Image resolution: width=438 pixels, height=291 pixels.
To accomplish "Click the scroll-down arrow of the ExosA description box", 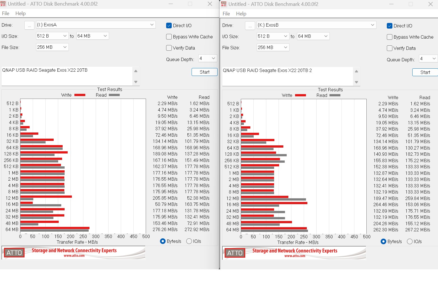I will click(136, 82).
